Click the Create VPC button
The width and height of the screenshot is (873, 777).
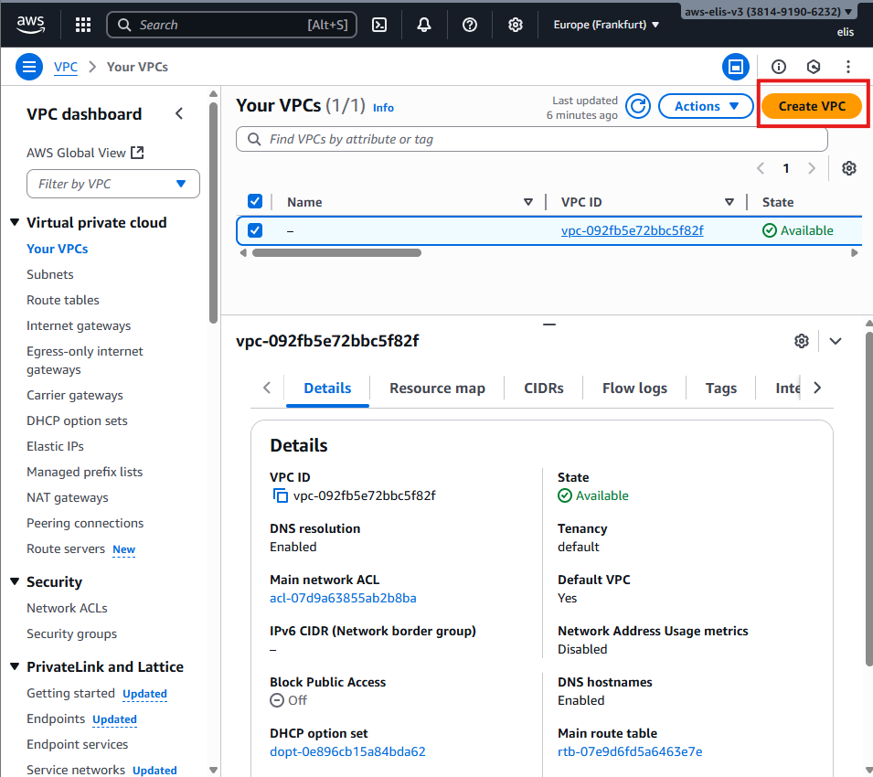pos(812,106)
